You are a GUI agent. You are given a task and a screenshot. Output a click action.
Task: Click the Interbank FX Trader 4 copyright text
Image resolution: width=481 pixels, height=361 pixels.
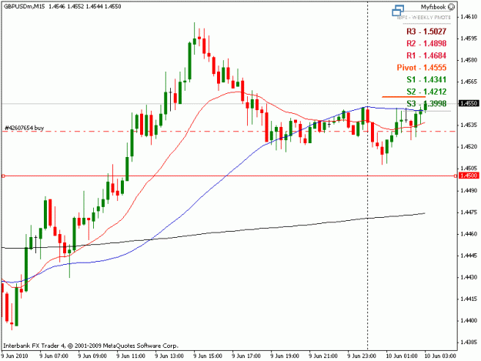point(91,346)
